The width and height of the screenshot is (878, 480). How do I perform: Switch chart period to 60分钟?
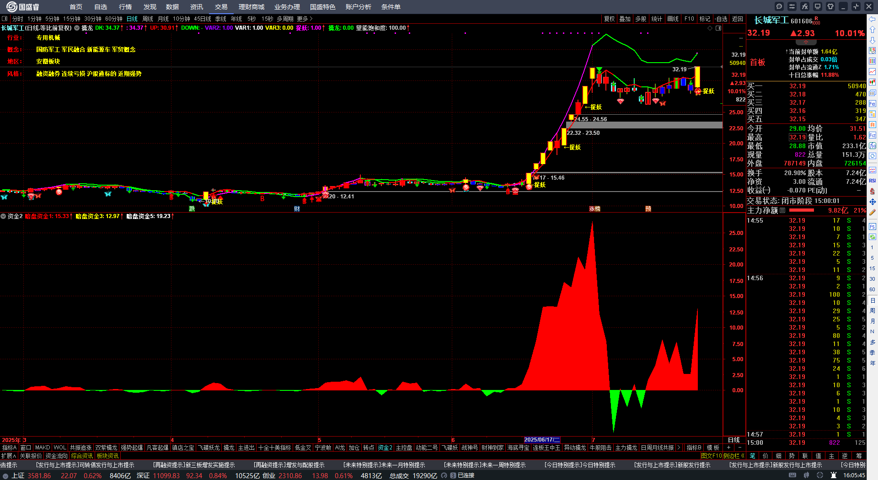pyautogui.click(x=114, y=19)
